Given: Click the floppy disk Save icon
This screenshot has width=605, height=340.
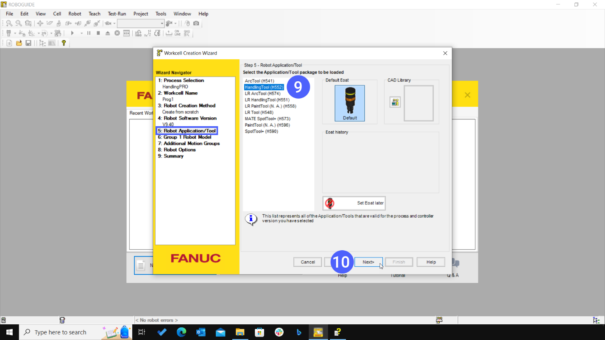Looking at the screenshot, I should (x=28, y=43).
